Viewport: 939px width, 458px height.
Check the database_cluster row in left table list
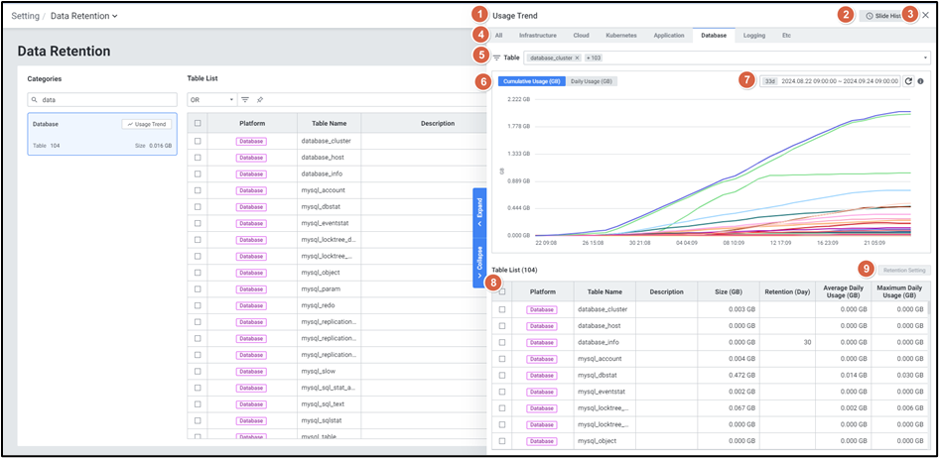point(199,142)
